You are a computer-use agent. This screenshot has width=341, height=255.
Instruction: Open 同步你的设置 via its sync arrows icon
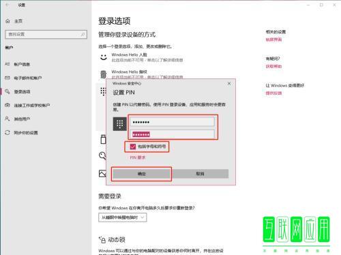8,132
